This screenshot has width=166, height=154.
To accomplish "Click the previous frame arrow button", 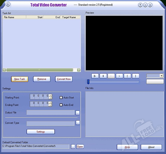I will pyautogui.click(x=111, y=76).
